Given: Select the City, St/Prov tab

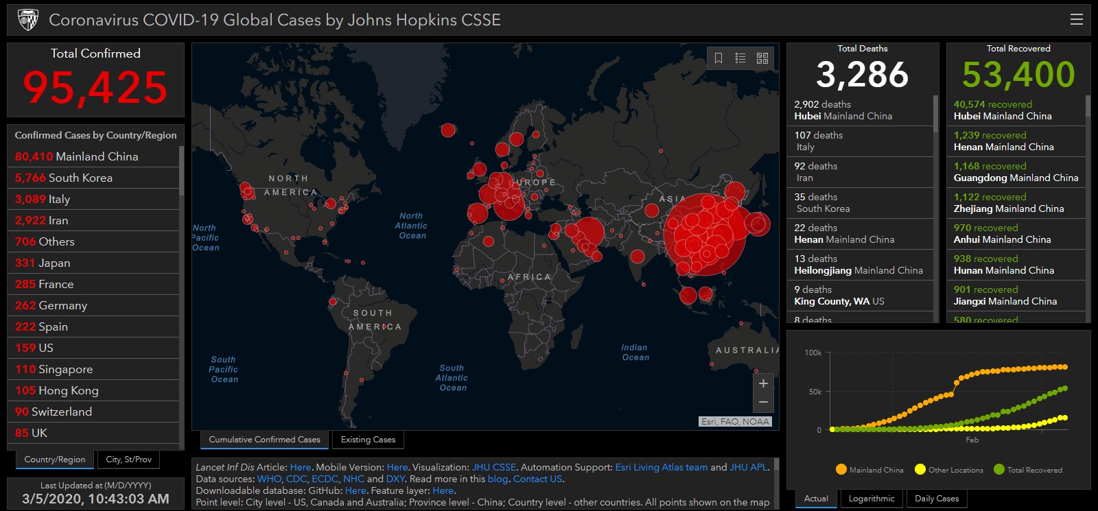Looking at the screenshot, I should point(128,460).
